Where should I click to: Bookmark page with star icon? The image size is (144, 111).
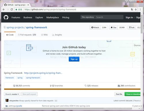[136, 10]
